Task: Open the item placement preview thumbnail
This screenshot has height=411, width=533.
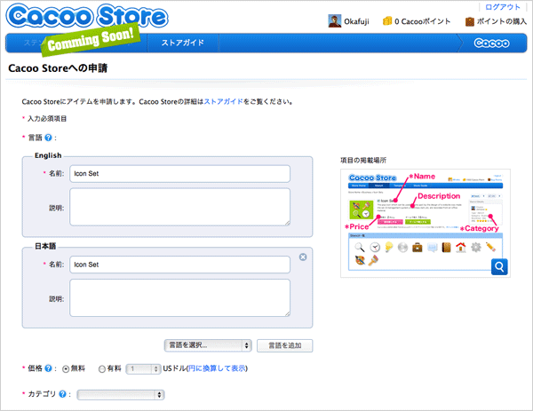Action: pos(426,223)
